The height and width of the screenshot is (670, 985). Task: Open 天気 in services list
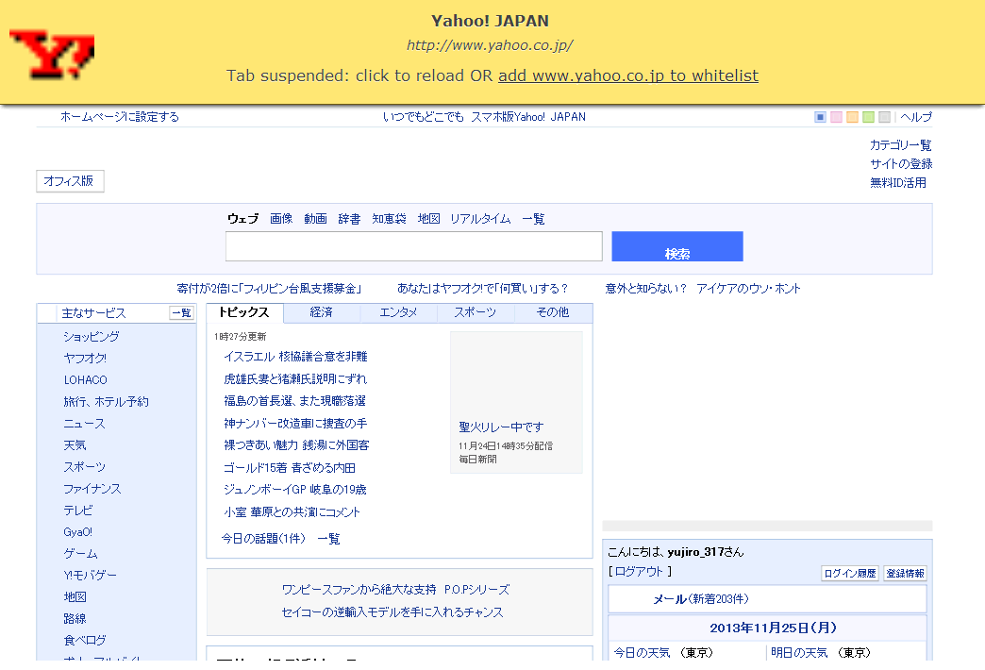75,445
